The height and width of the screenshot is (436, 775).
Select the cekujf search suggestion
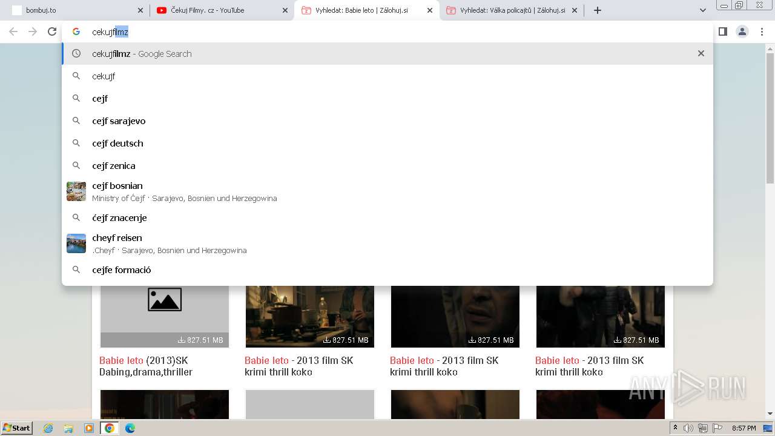[387, 76]
